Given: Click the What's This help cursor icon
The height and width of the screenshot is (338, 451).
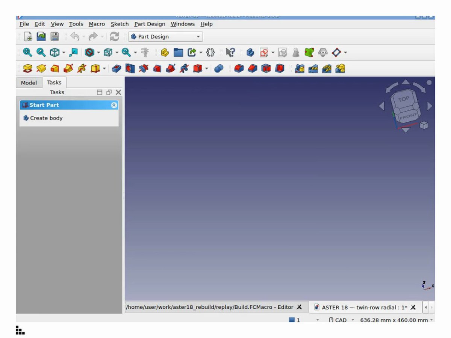Looking at the screenshot, I should 230,53.
